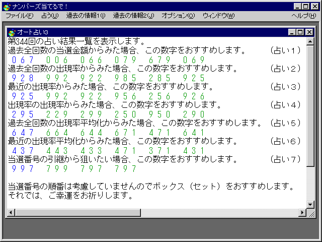Click the green number 664
322x242 pixels.
point(57,133)
